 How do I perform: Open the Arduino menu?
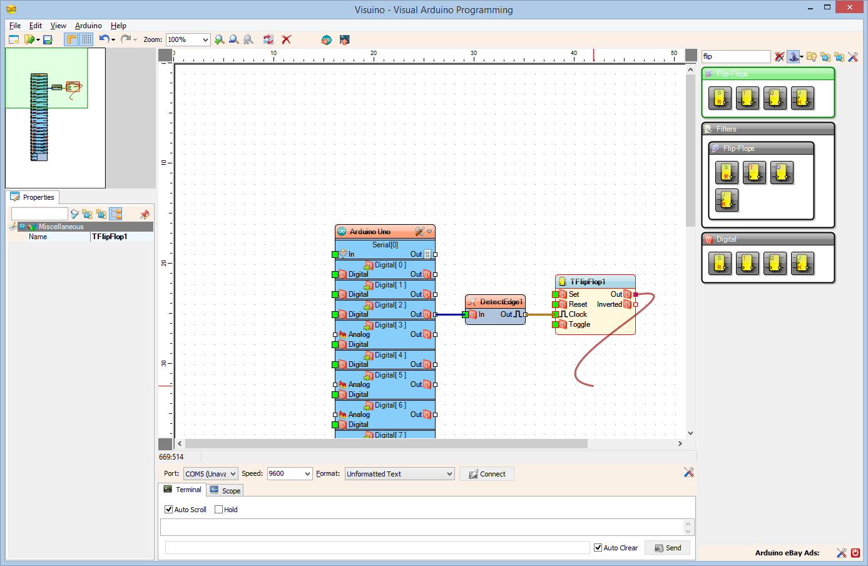point(88,26)
